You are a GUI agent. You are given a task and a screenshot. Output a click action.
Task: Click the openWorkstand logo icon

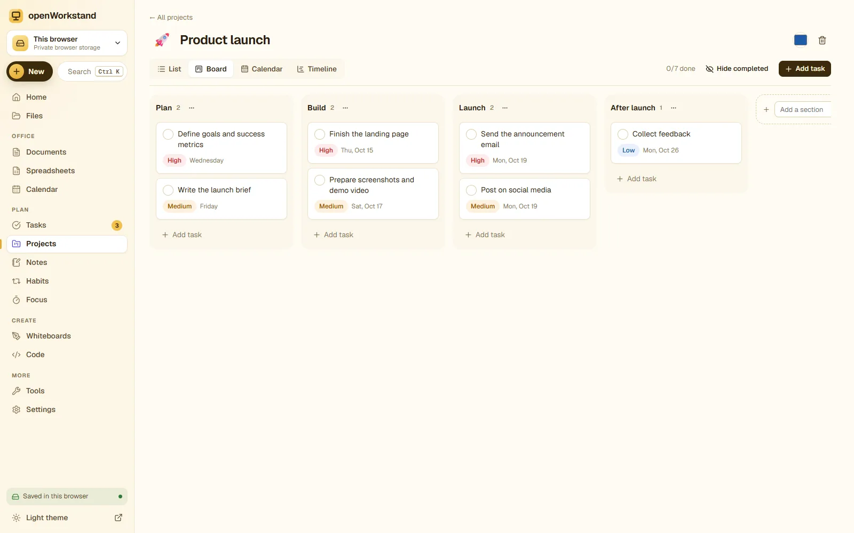[x=16, y=15]
